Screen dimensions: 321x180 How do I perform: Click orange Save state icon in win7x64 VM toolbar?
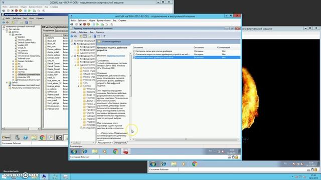(x=88, y=24)
